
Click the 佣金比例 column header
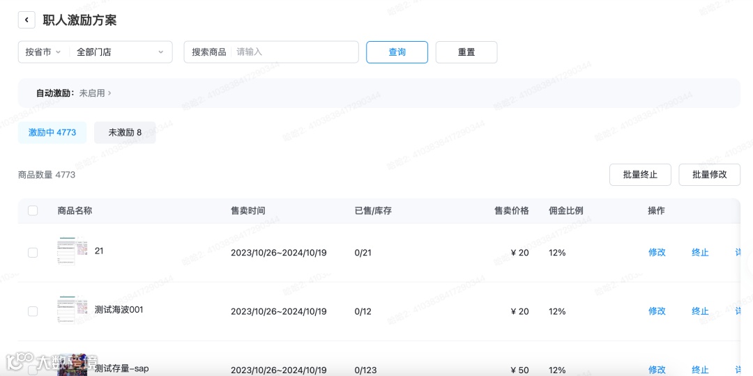(x=566, y=210)
